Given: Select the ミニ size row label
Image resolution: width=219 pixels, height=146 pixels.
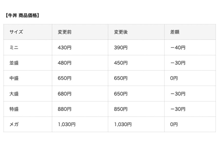Looking at the screenshot, I should (x=14, y=48).
